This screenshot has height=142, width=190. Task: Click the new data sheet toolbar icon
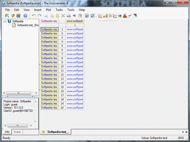[7, 16]
